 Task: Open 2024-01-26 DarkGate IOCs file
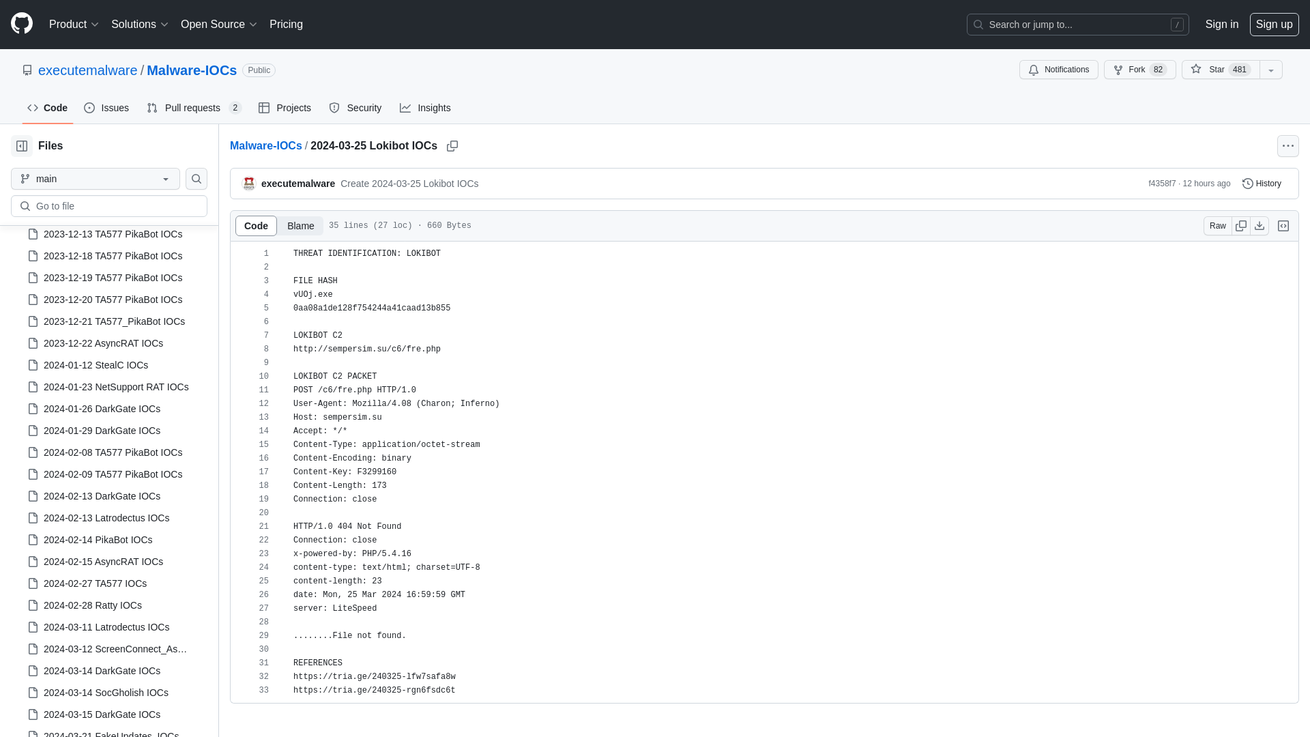(102, 409)
